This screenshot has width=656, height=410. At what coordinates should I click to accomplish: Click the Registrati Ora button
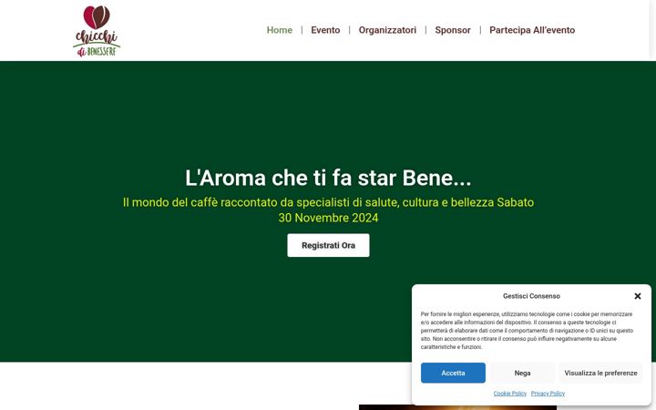pyautogui.click(x=328, y=245)
